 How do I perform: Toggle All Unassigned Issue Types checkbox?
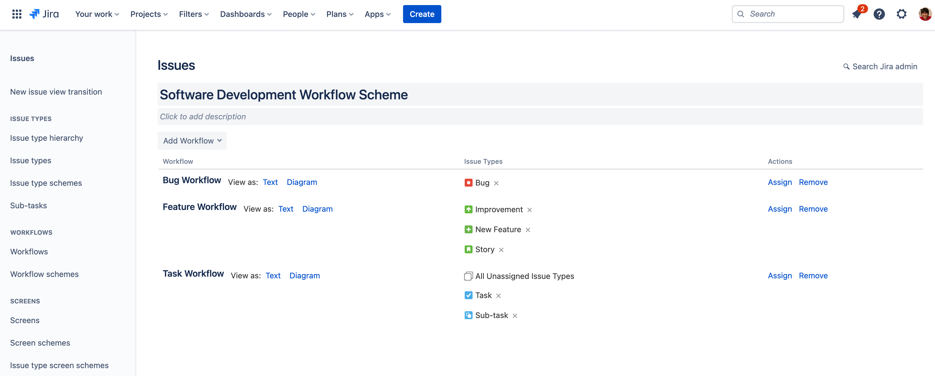(468, 276)
